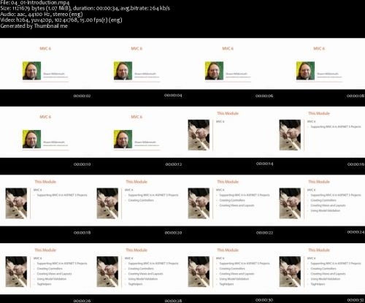
Task: Click the thumbnail frame at 00:00:06
Action: coord(228,64)
